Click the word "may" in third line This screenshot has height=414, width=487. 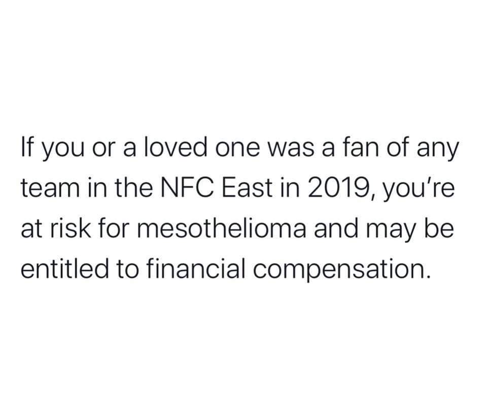[399, 232]
